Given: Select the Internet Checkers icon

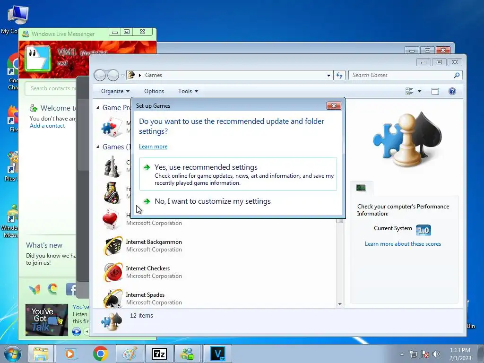Looking at the screenshot, I should [x=113, y=272].
